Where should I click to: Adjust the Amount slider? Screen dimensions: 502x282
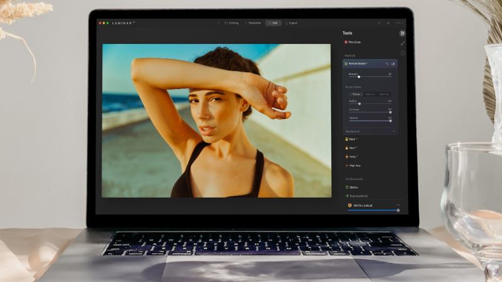(x=359, y=76)
